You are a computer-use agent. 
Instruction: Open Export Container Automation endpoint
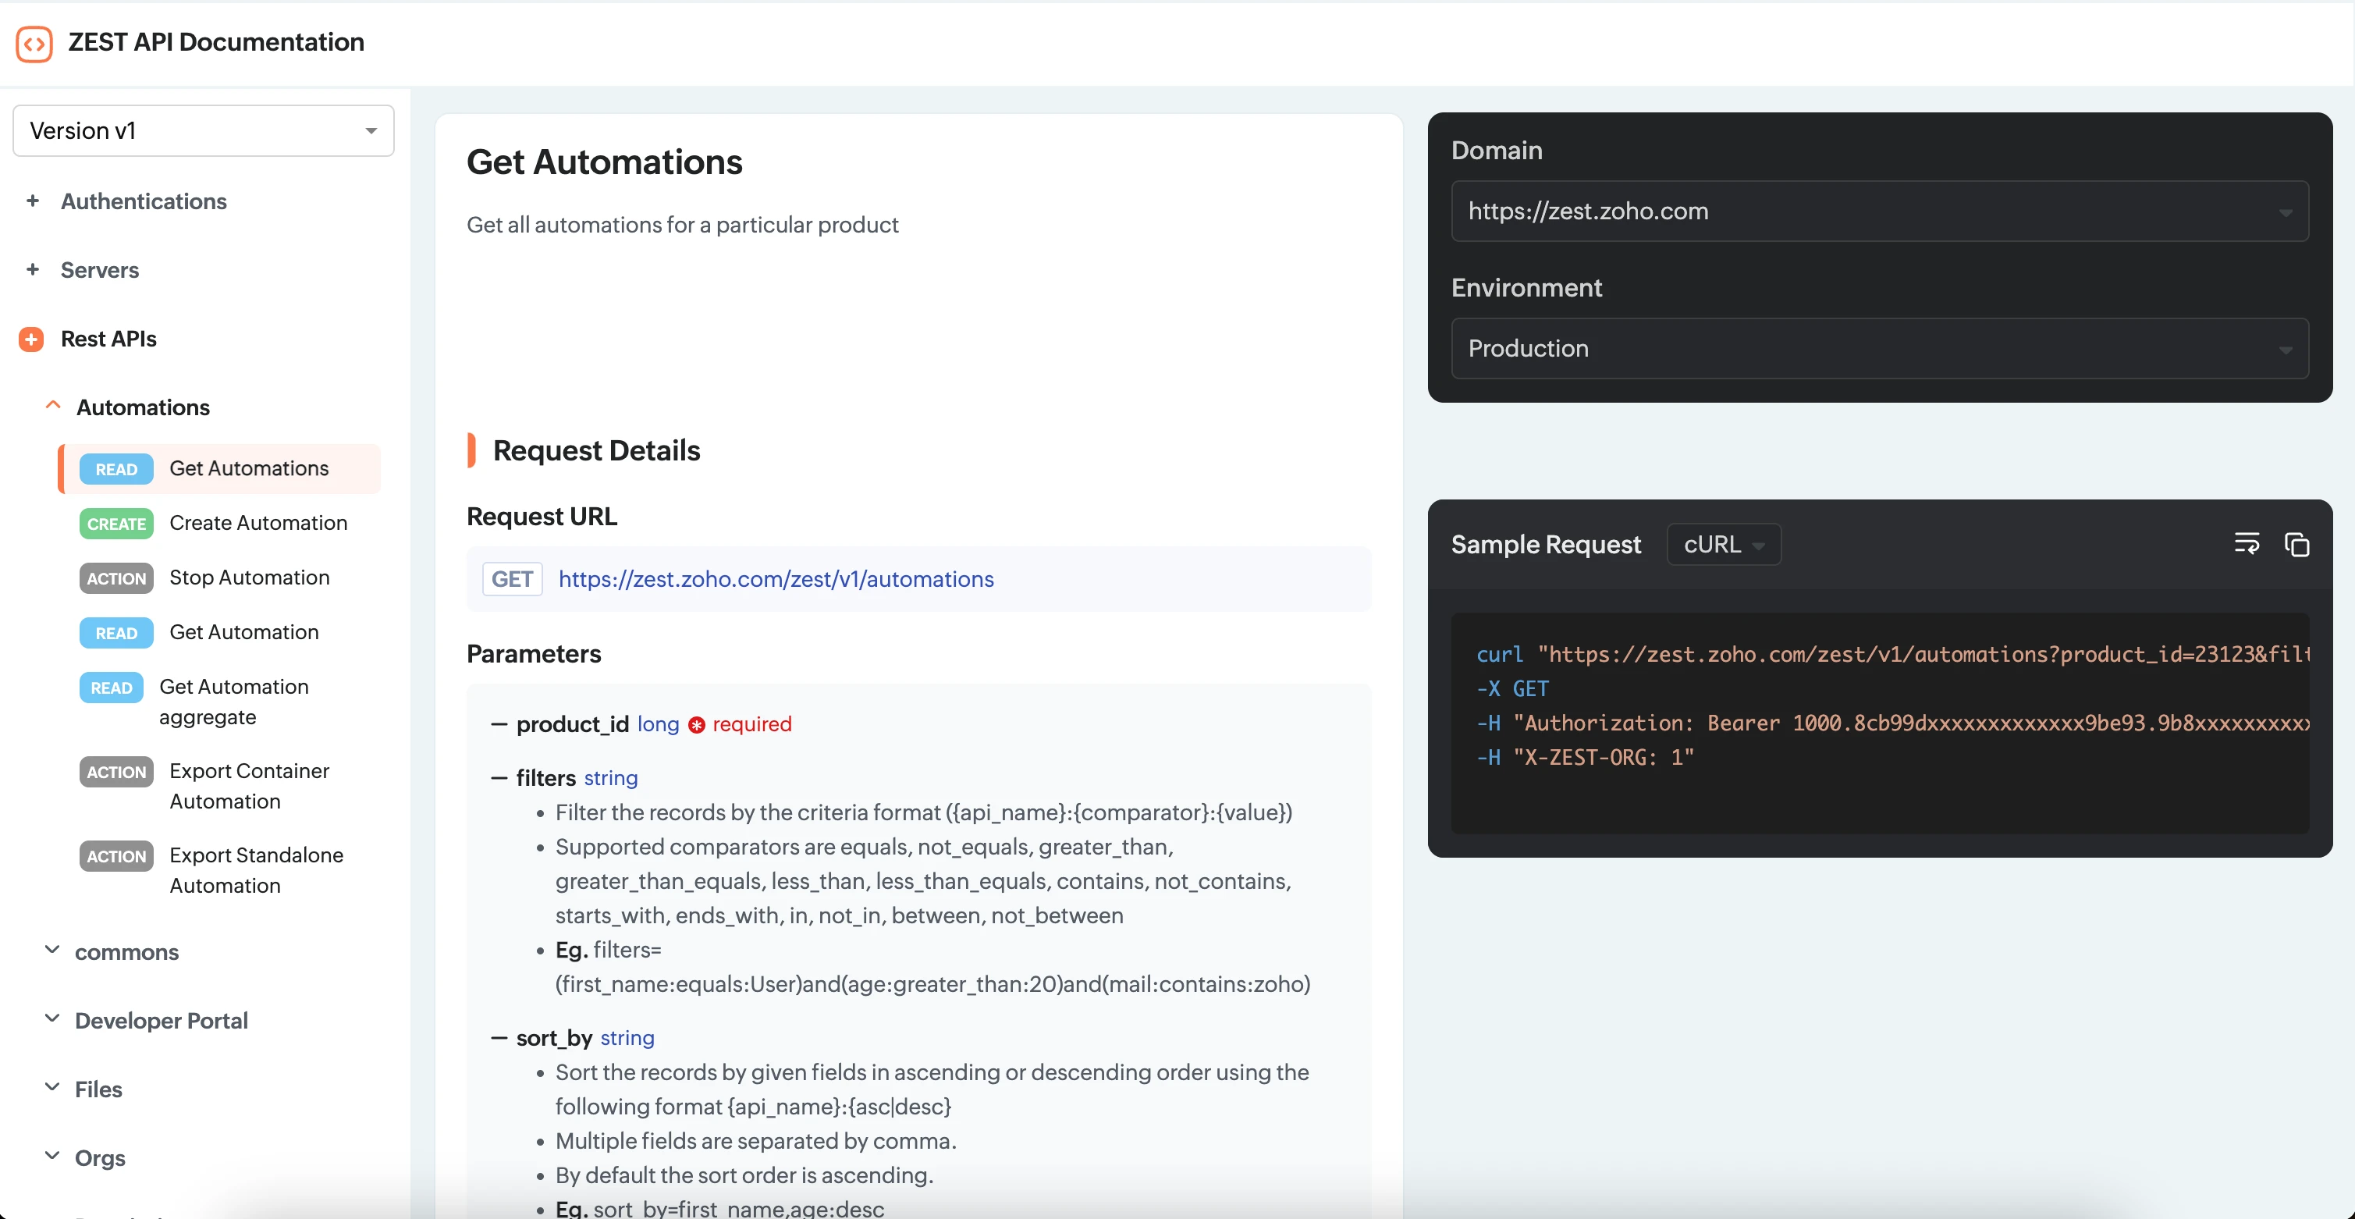coord(249,787)
